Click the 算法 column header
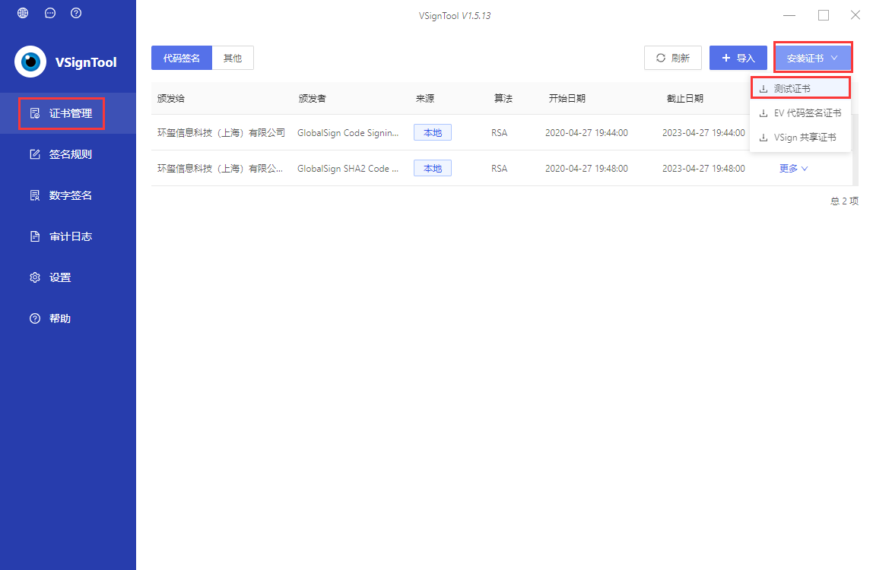 pos(503,99)
